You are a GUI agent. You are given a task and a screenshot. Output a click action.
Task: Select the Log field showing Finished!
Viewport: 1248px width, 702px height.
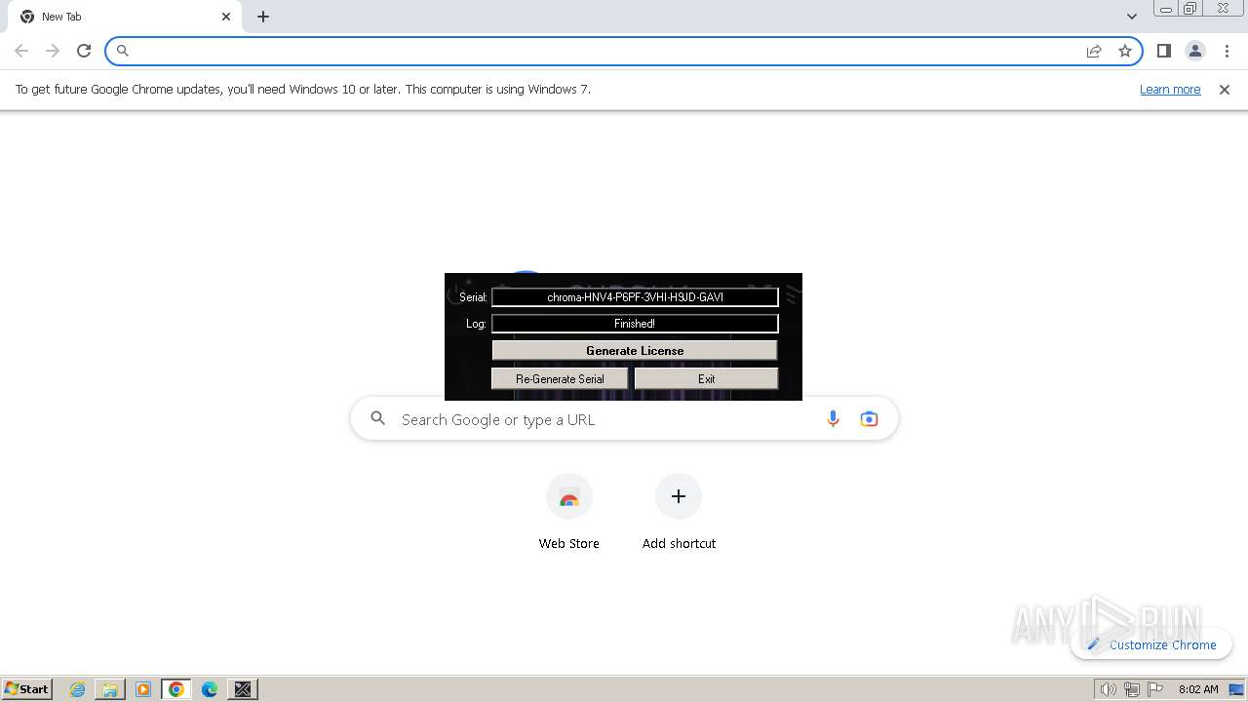tap(635, 324)
